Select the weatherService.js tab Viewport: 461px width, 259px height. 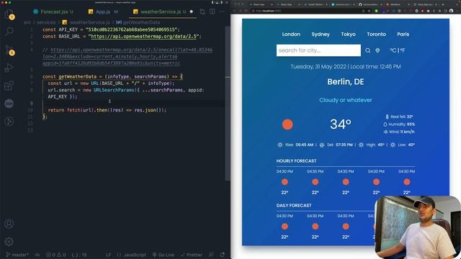tap(160, 12)
